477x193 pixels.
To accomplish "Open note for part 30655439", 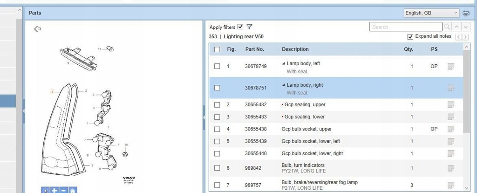I will pos(451,141).
